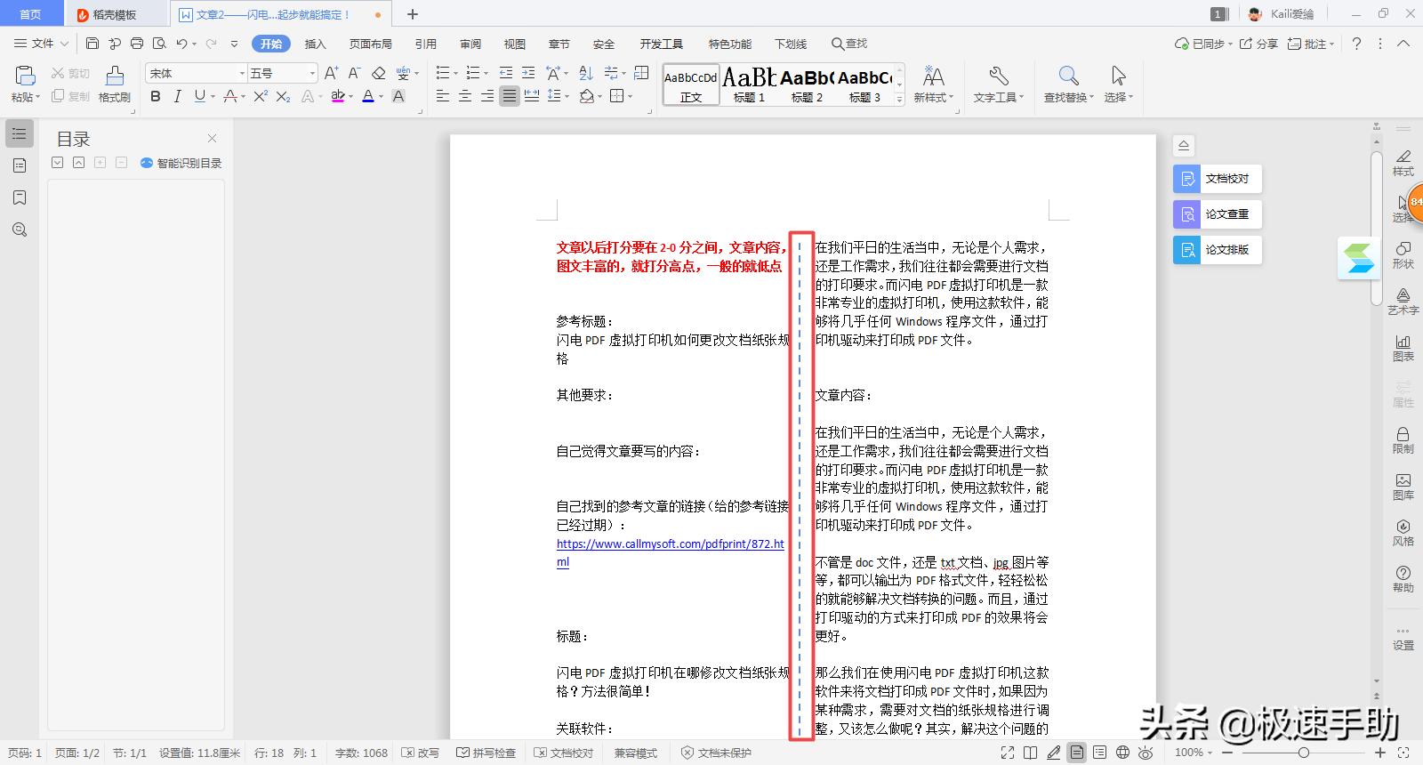Click the sort A-Z icon
The image size is (1423, 765).
click(585, 73)
